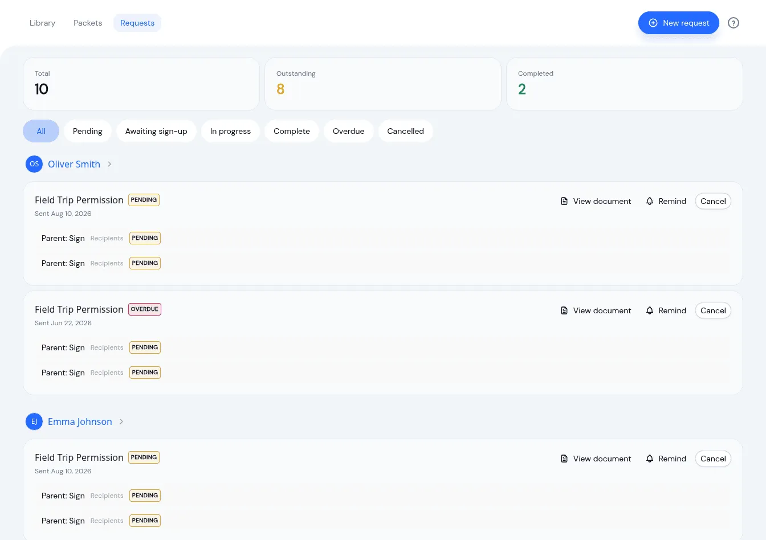Click the Outstanding 8 summary card
The width and height of the screenshot is (766, 540).
pyautogui.click(x=383, y=84)
